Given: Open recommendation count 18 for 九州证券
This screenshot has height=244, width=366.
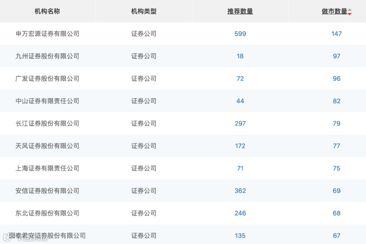Looking at the screenshot, I should [240, 56].
